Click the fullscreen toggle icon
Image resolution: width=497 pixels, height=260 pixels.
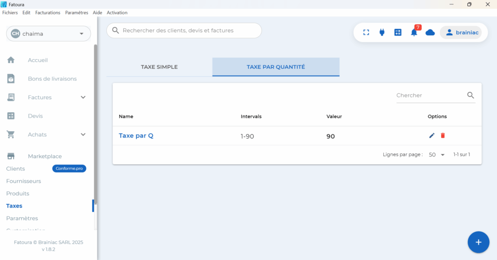click(x=366, y=32)
